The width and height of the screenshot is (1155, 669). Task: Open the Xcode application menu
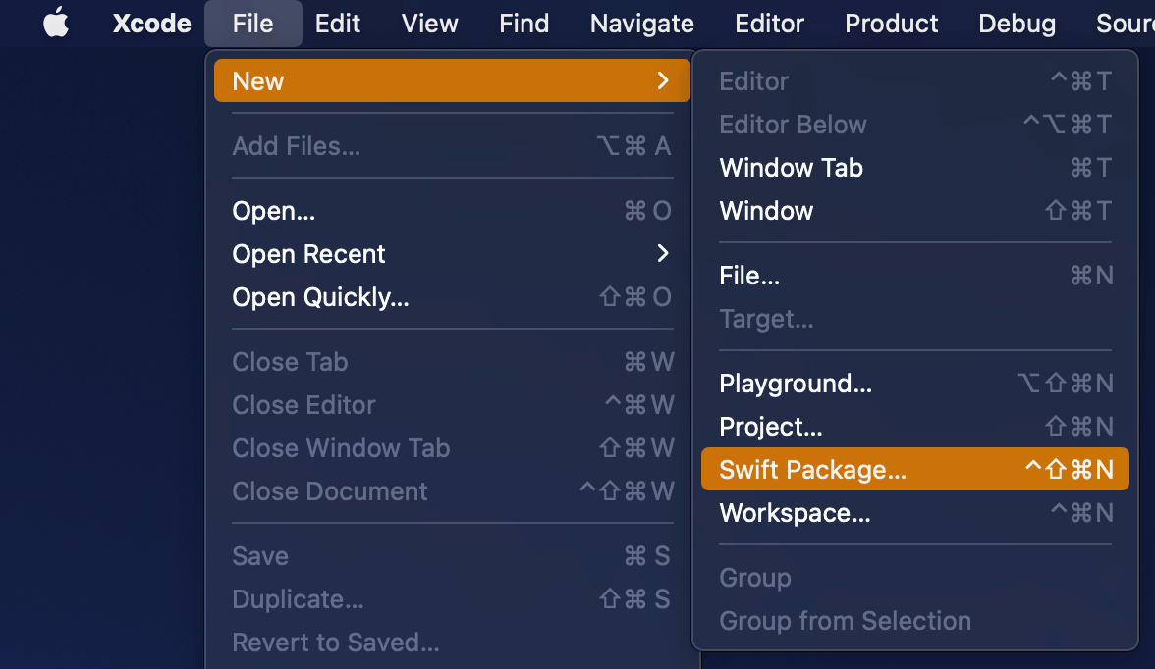(x=151, y=24)
